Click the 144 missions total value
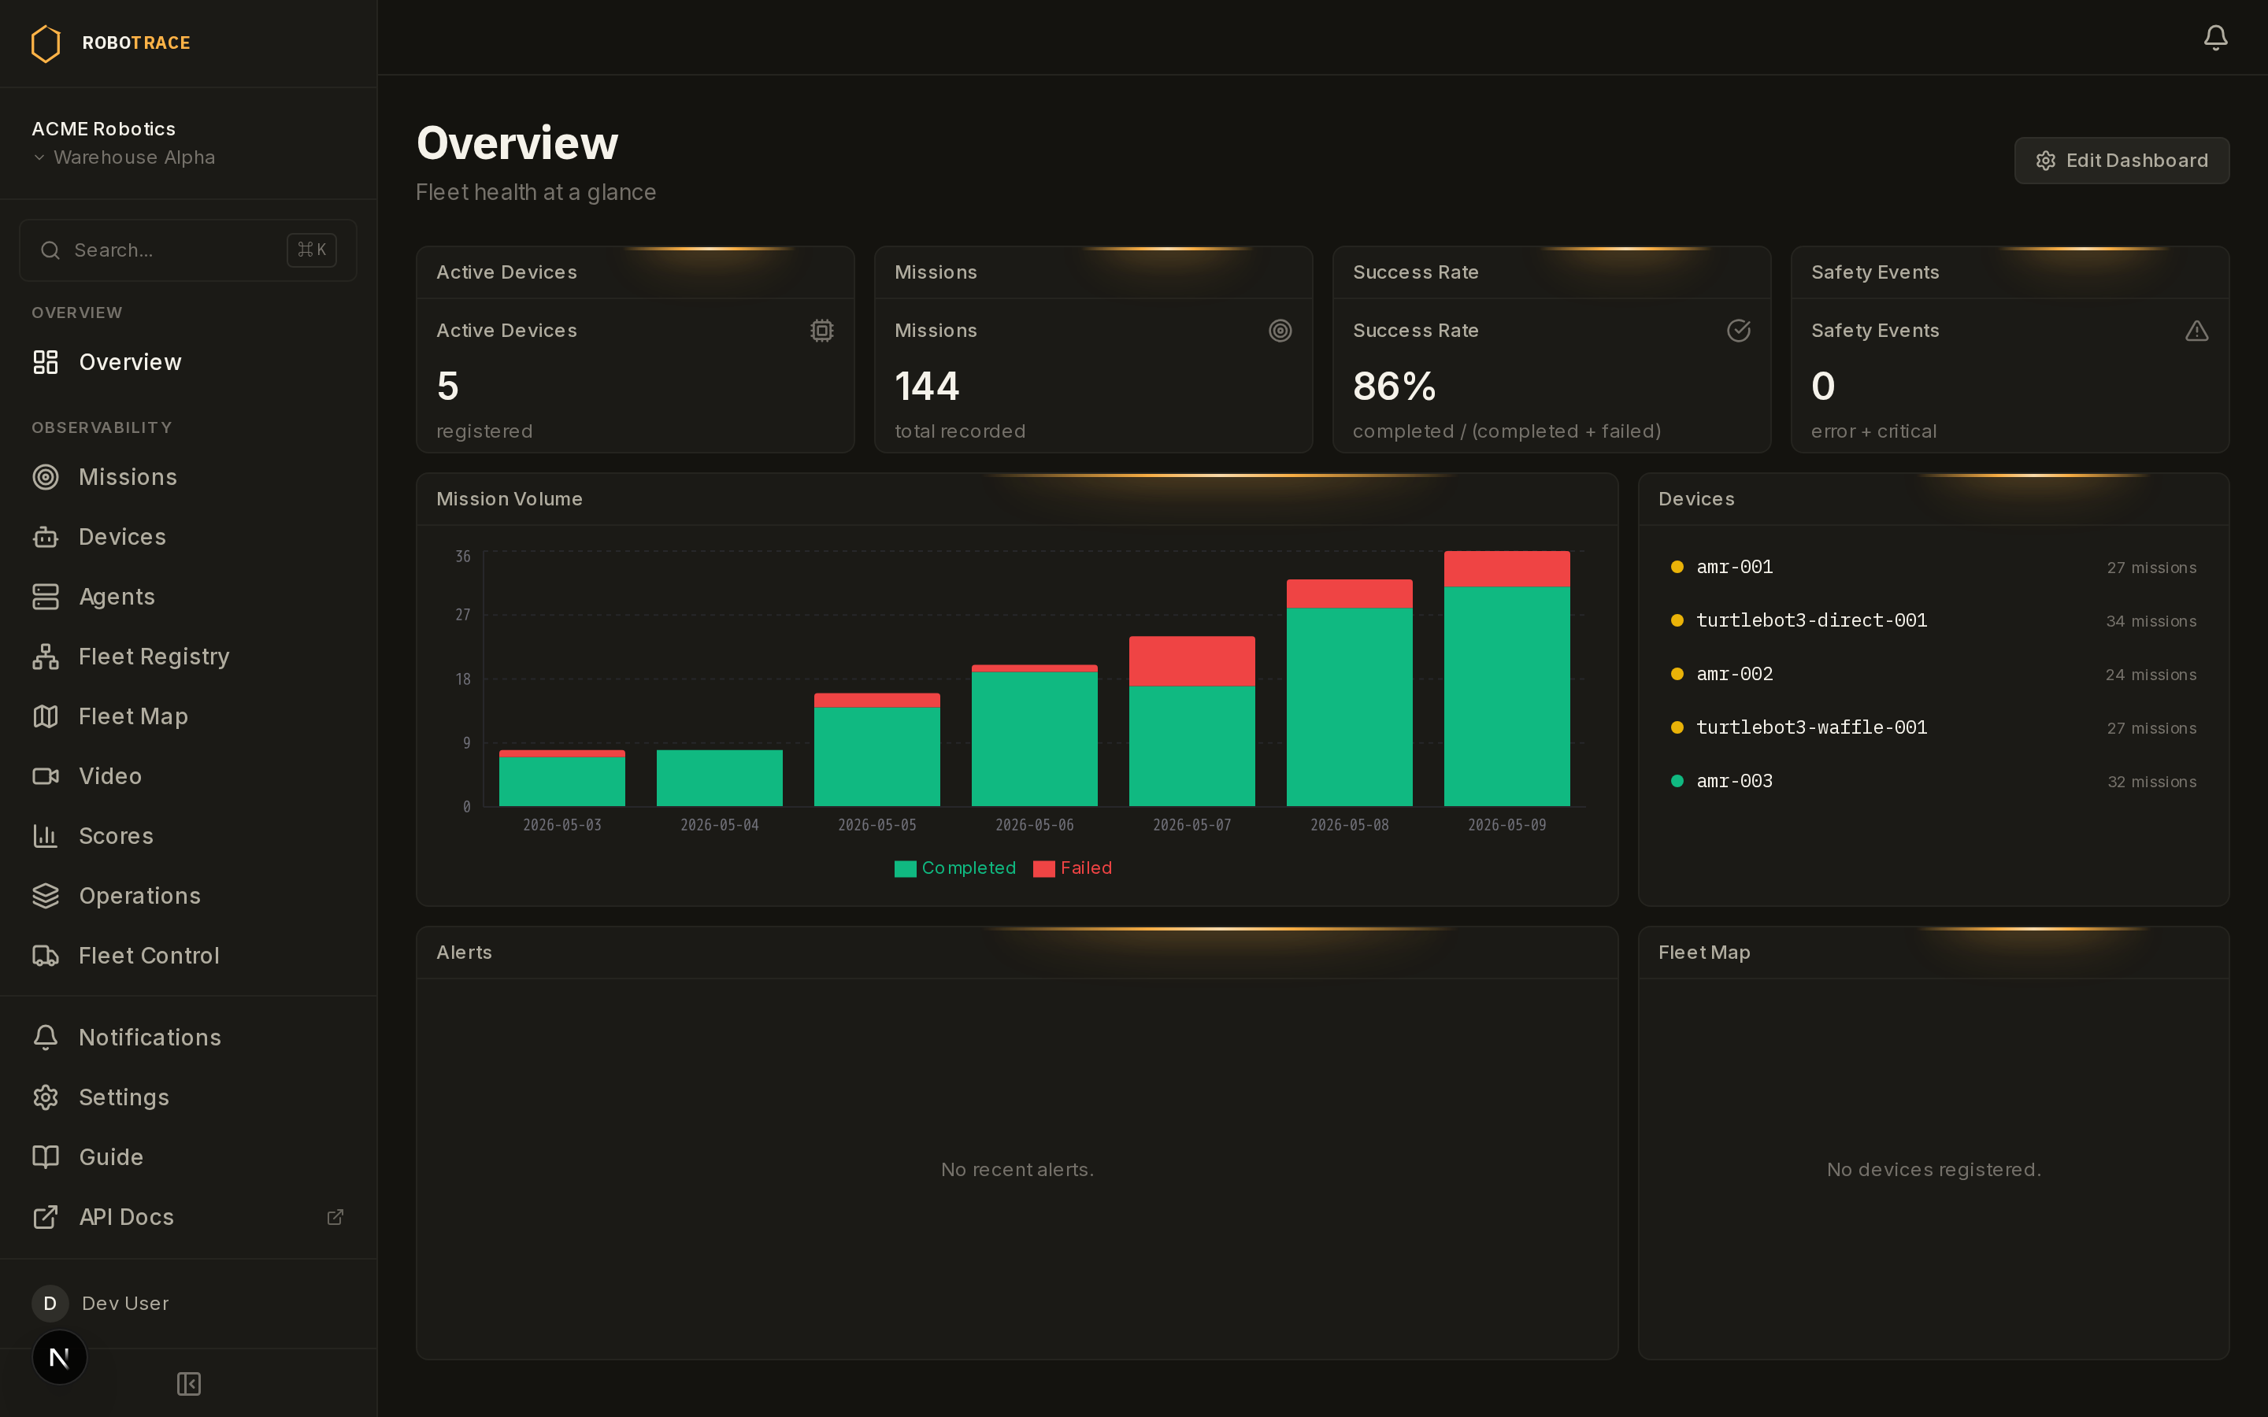2268x1417 pixels. tap(927, 386)
